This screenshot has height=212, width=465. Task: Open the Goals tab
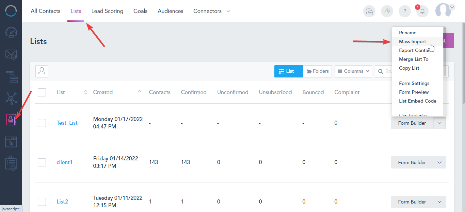140,11
